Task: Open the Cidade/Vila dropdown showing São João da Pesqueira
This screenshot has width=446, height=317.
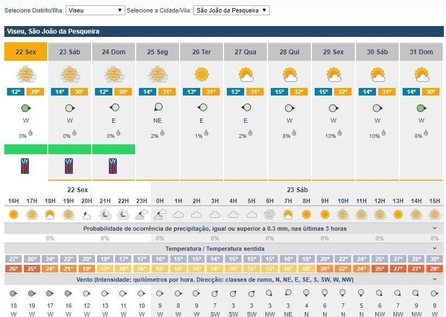Action: [x=231, y=10]
